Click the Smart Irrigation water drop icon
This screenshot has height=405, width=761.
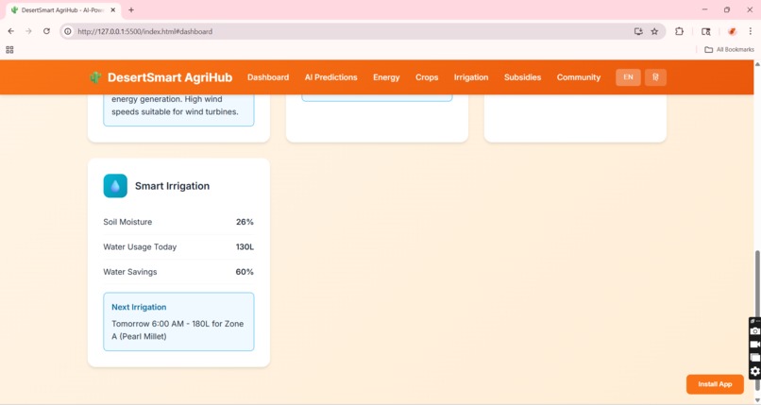tap(115, 186)
